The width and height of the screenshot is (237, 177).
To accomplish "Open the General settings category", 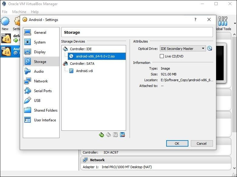I will 41,32.
